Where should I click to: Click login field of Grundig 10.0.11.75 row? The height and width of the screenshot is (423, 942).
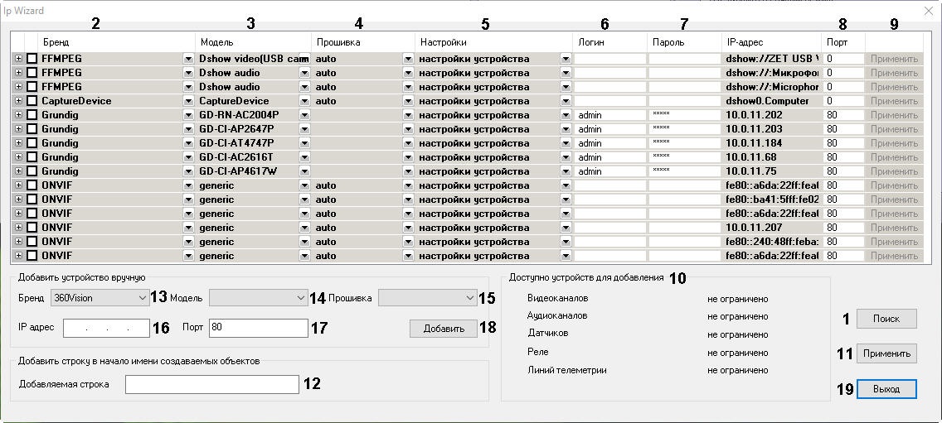pyautogui.click(x=609, y=171)
